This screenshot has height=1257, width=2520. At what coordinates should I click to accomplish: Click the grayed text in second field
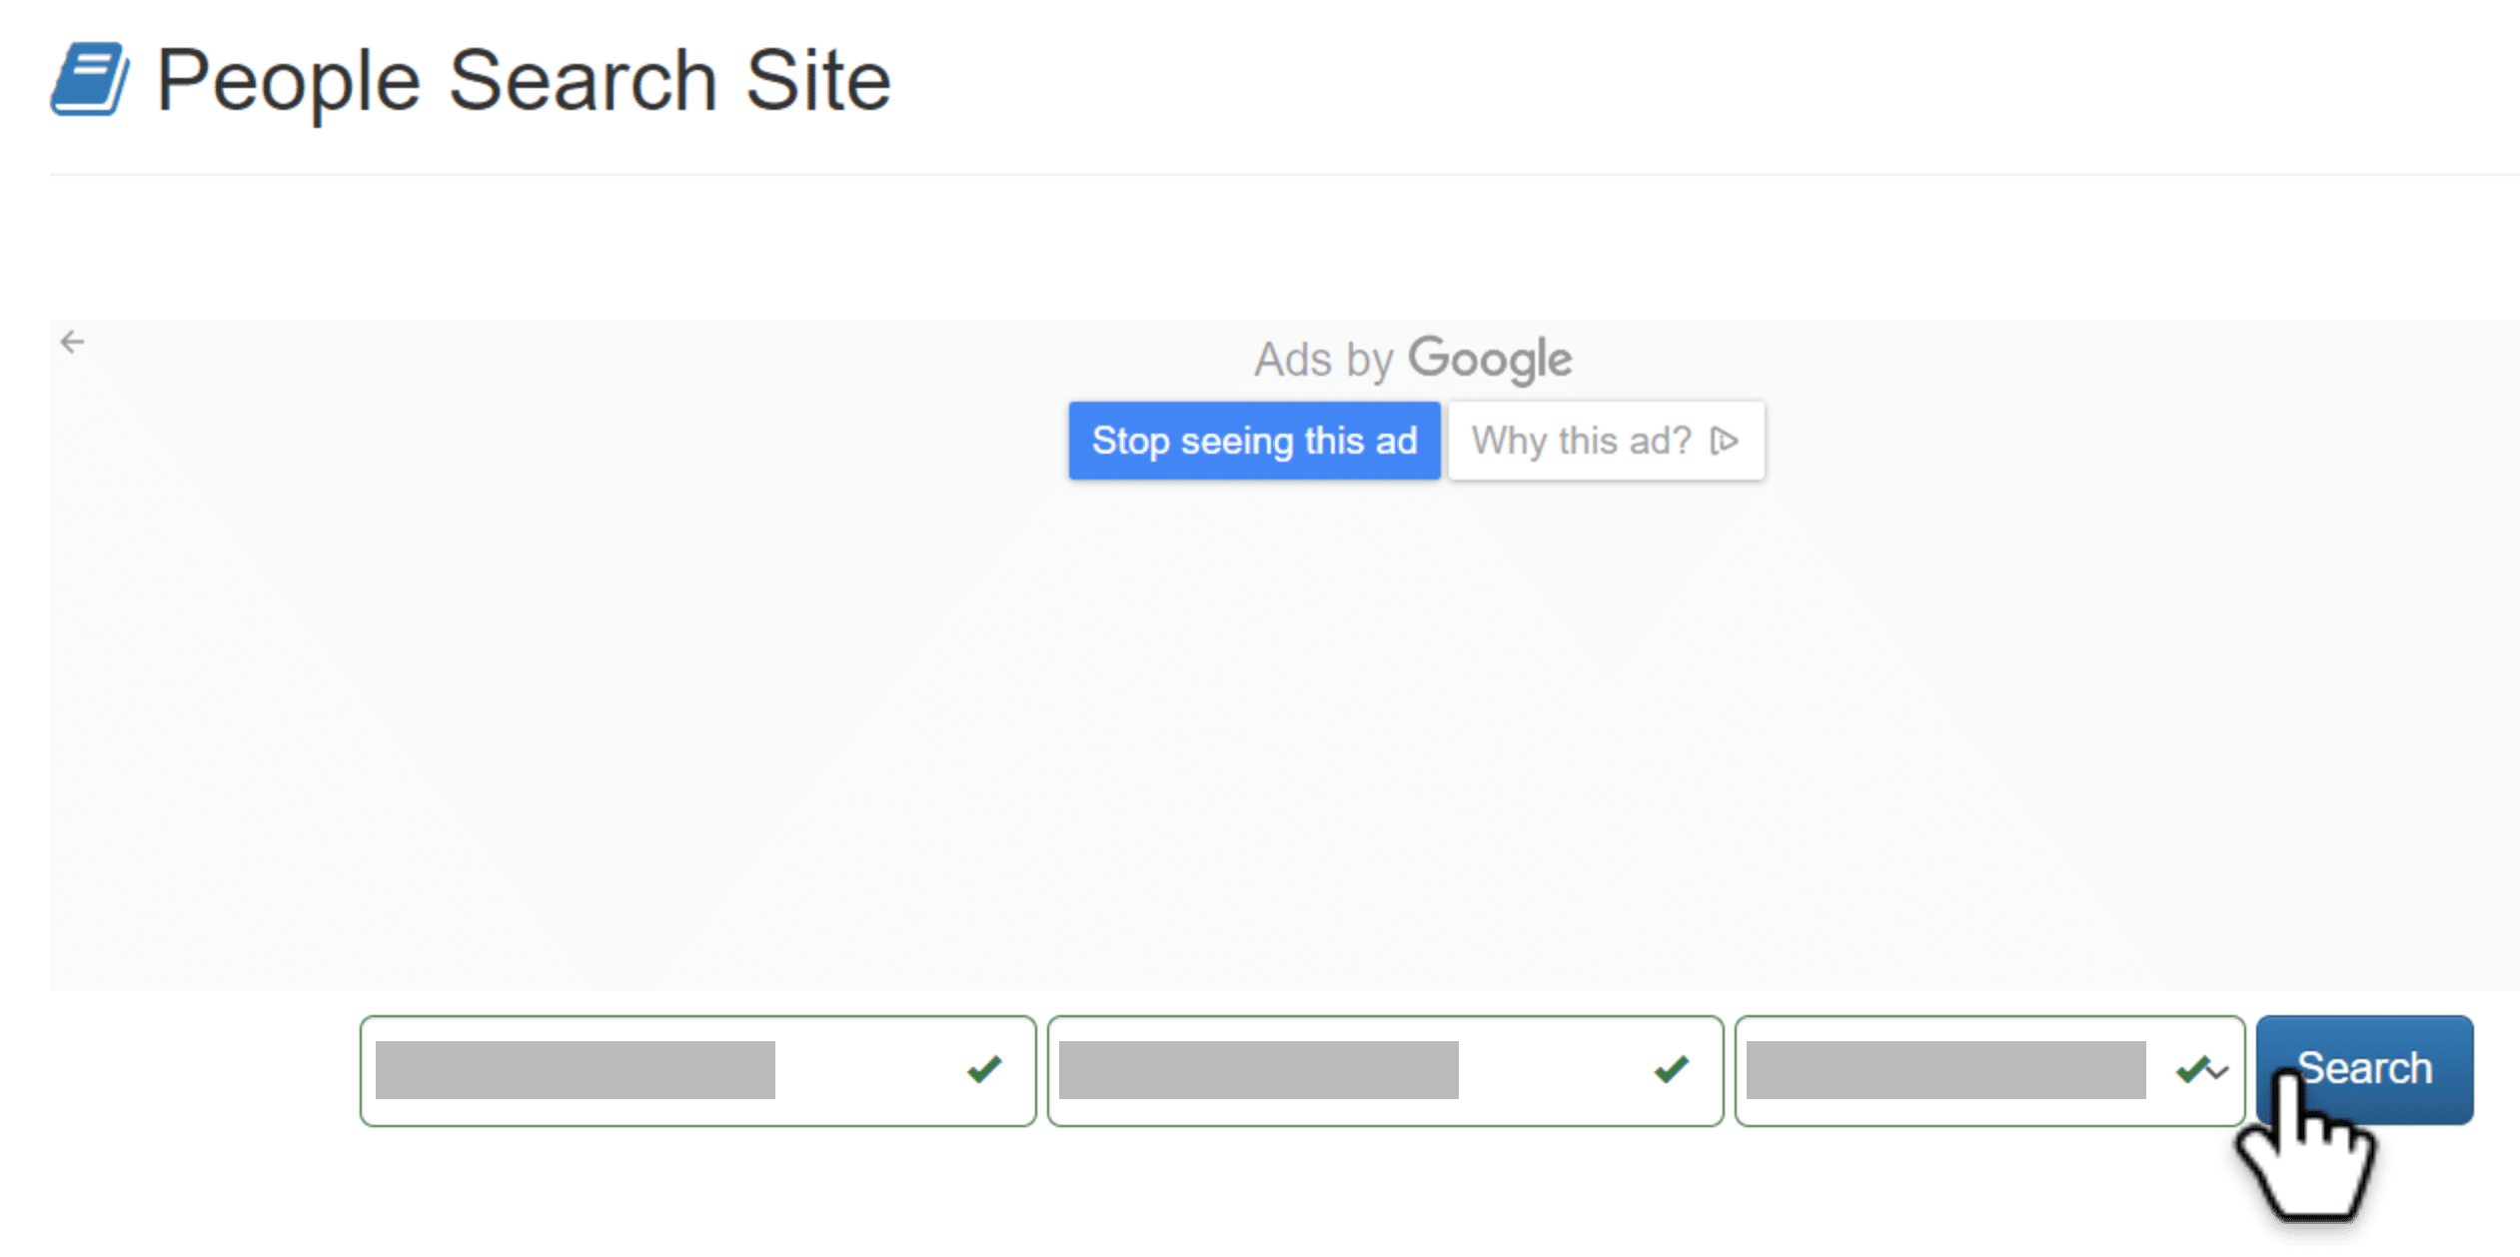[x=1258, y=1070]
